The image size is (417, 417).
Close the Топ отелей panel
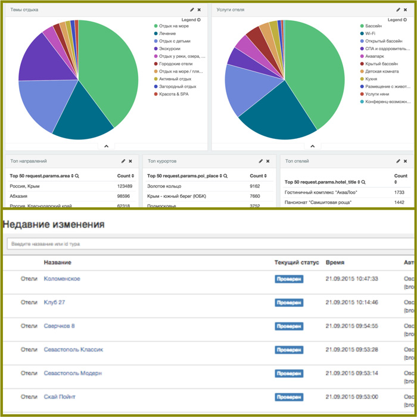[x=405, y=161]
